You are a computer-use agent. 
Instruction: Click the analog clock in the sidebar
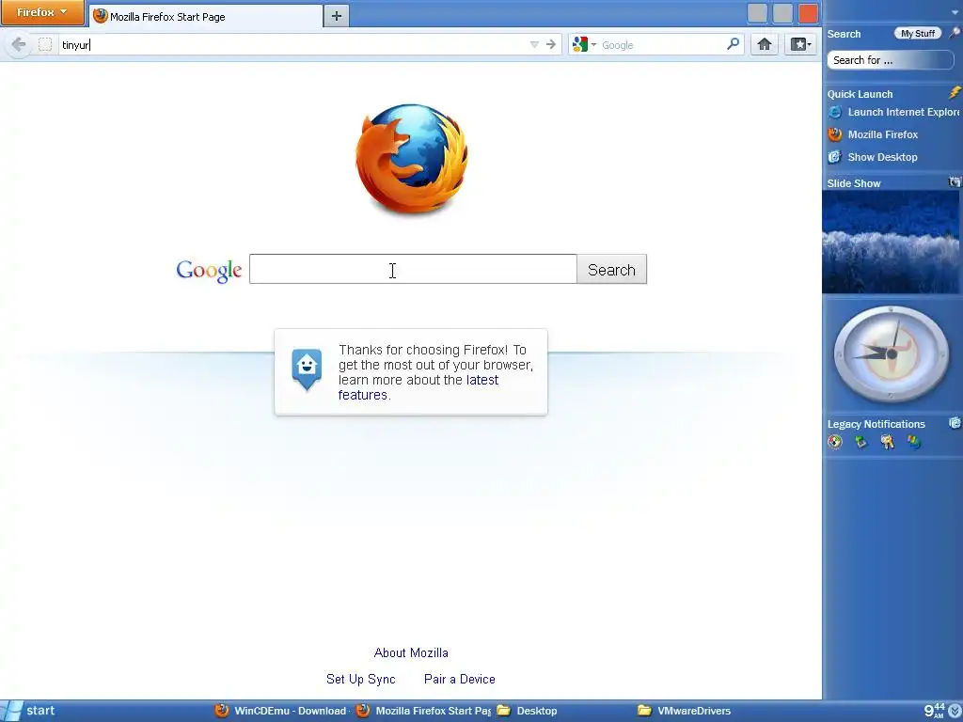click(892, 354)
